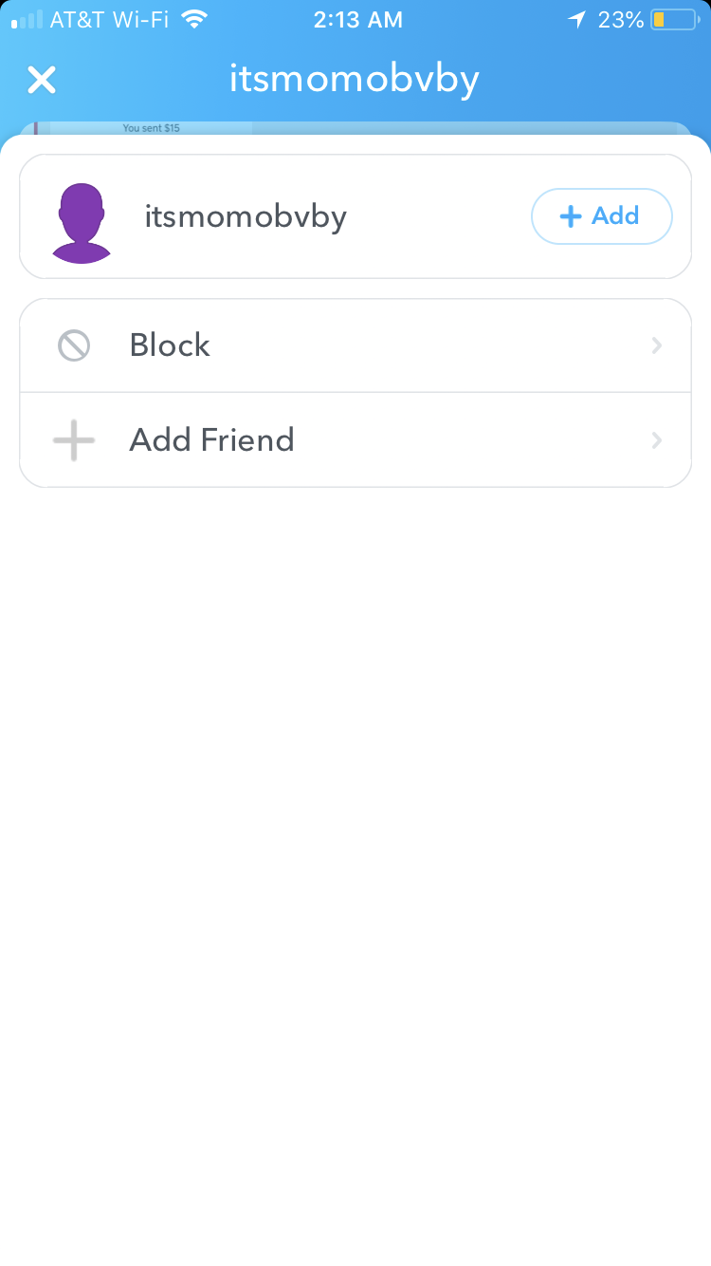Choose the Add Friend menu entry
Image resolution: width=711 pixels, height=1266 pixels.
355,440
